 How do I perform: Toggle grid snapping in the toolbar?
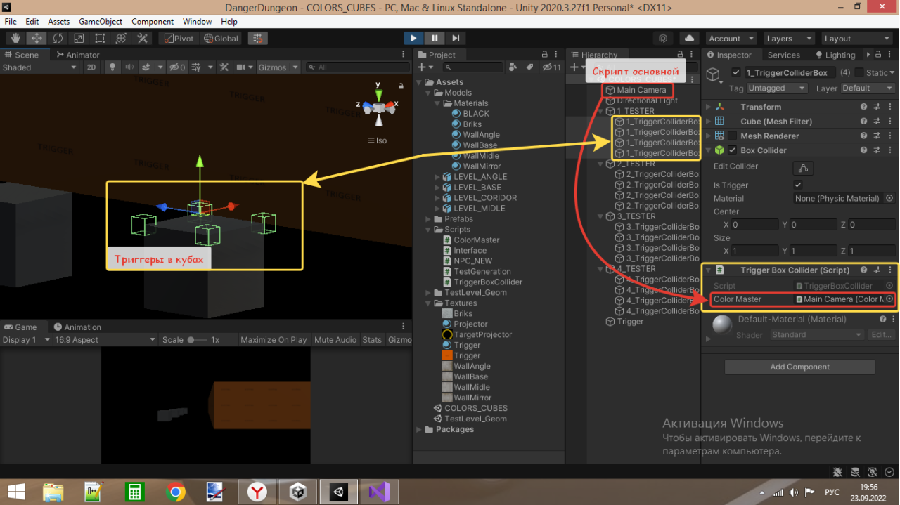tap(257, 39)
